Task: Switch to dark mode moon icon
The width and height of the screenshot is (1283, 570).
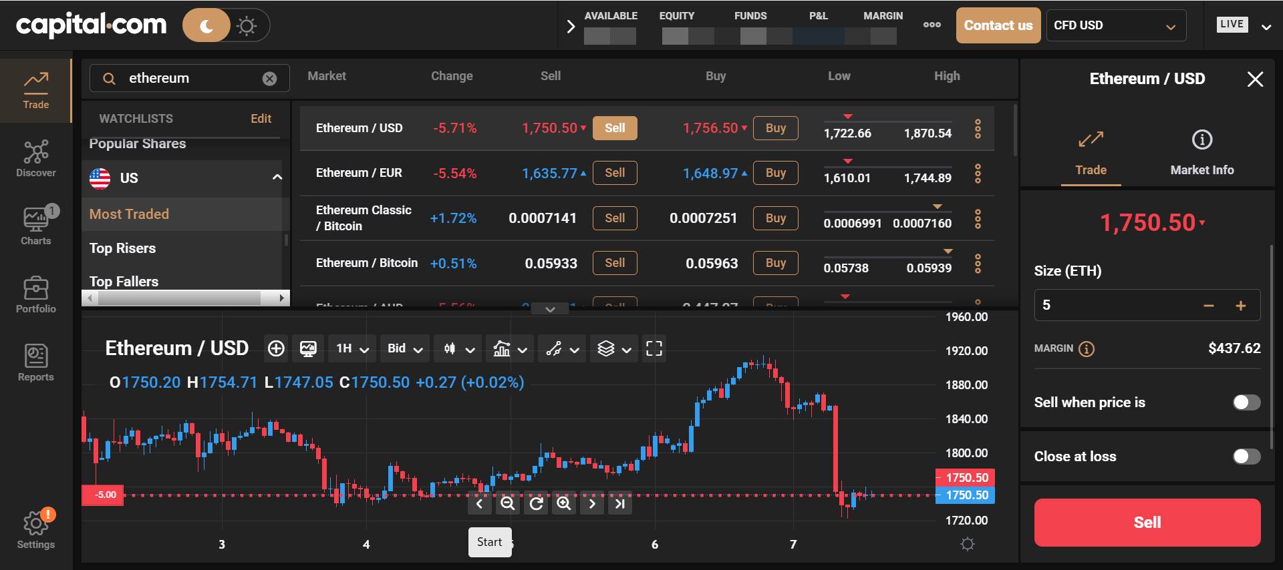Action: point(206,25)
